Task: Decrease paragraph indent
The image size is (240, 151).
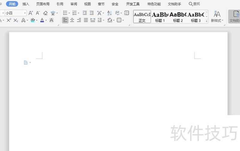Action: [x=85, y=13]
